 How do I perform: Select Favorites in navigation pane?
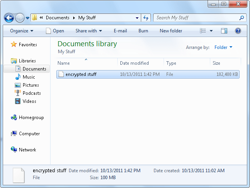(x=28, y=45)
